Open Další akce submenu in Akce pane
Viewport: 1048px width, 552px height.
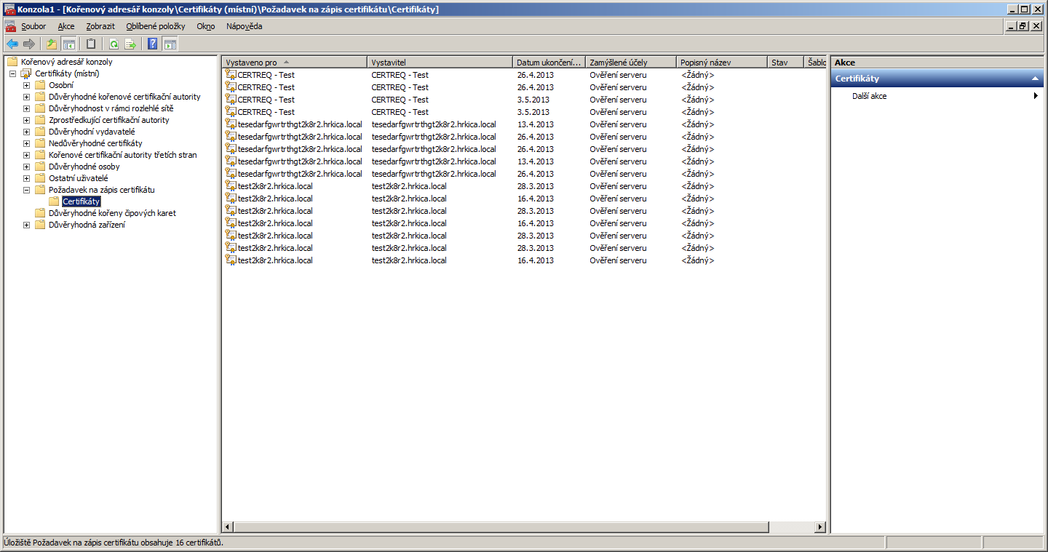tap(939, 96)
